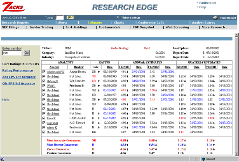Click the browser page icon in status bar
The width and height of the screenshot is (239, 162).
pyautogui.click(x=2, y=159)
